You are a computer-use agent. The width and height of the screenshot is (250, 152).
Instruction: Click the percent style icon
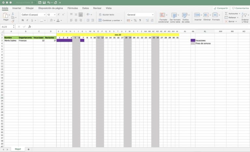[135, 20]
